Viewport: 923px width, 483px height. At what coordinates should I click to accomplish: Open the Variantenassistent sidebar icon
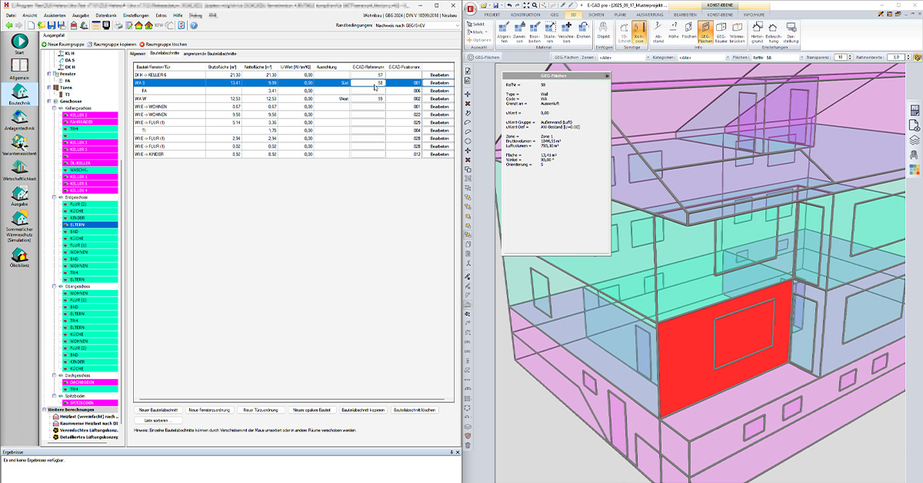pos(19,146)
